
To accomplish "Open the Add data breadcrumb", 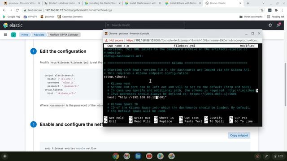I will 39,35.
